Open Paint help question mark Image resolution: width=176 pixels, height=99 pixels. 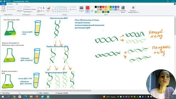click(175, 4)
